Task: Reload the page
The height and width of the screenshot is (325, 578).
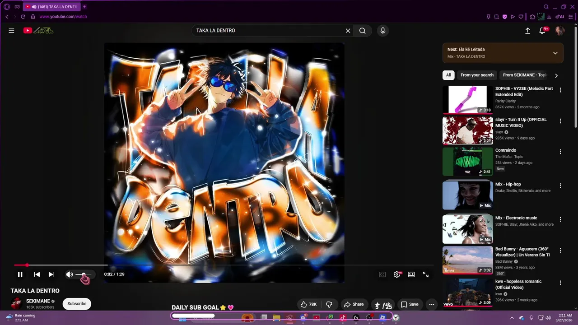Action: click(23, 17)
